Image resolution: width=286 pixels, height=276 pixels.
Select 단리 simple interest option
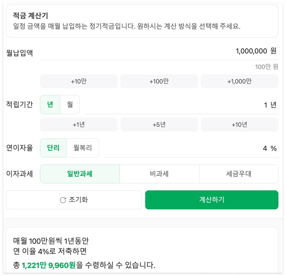[x=53, y=148]
